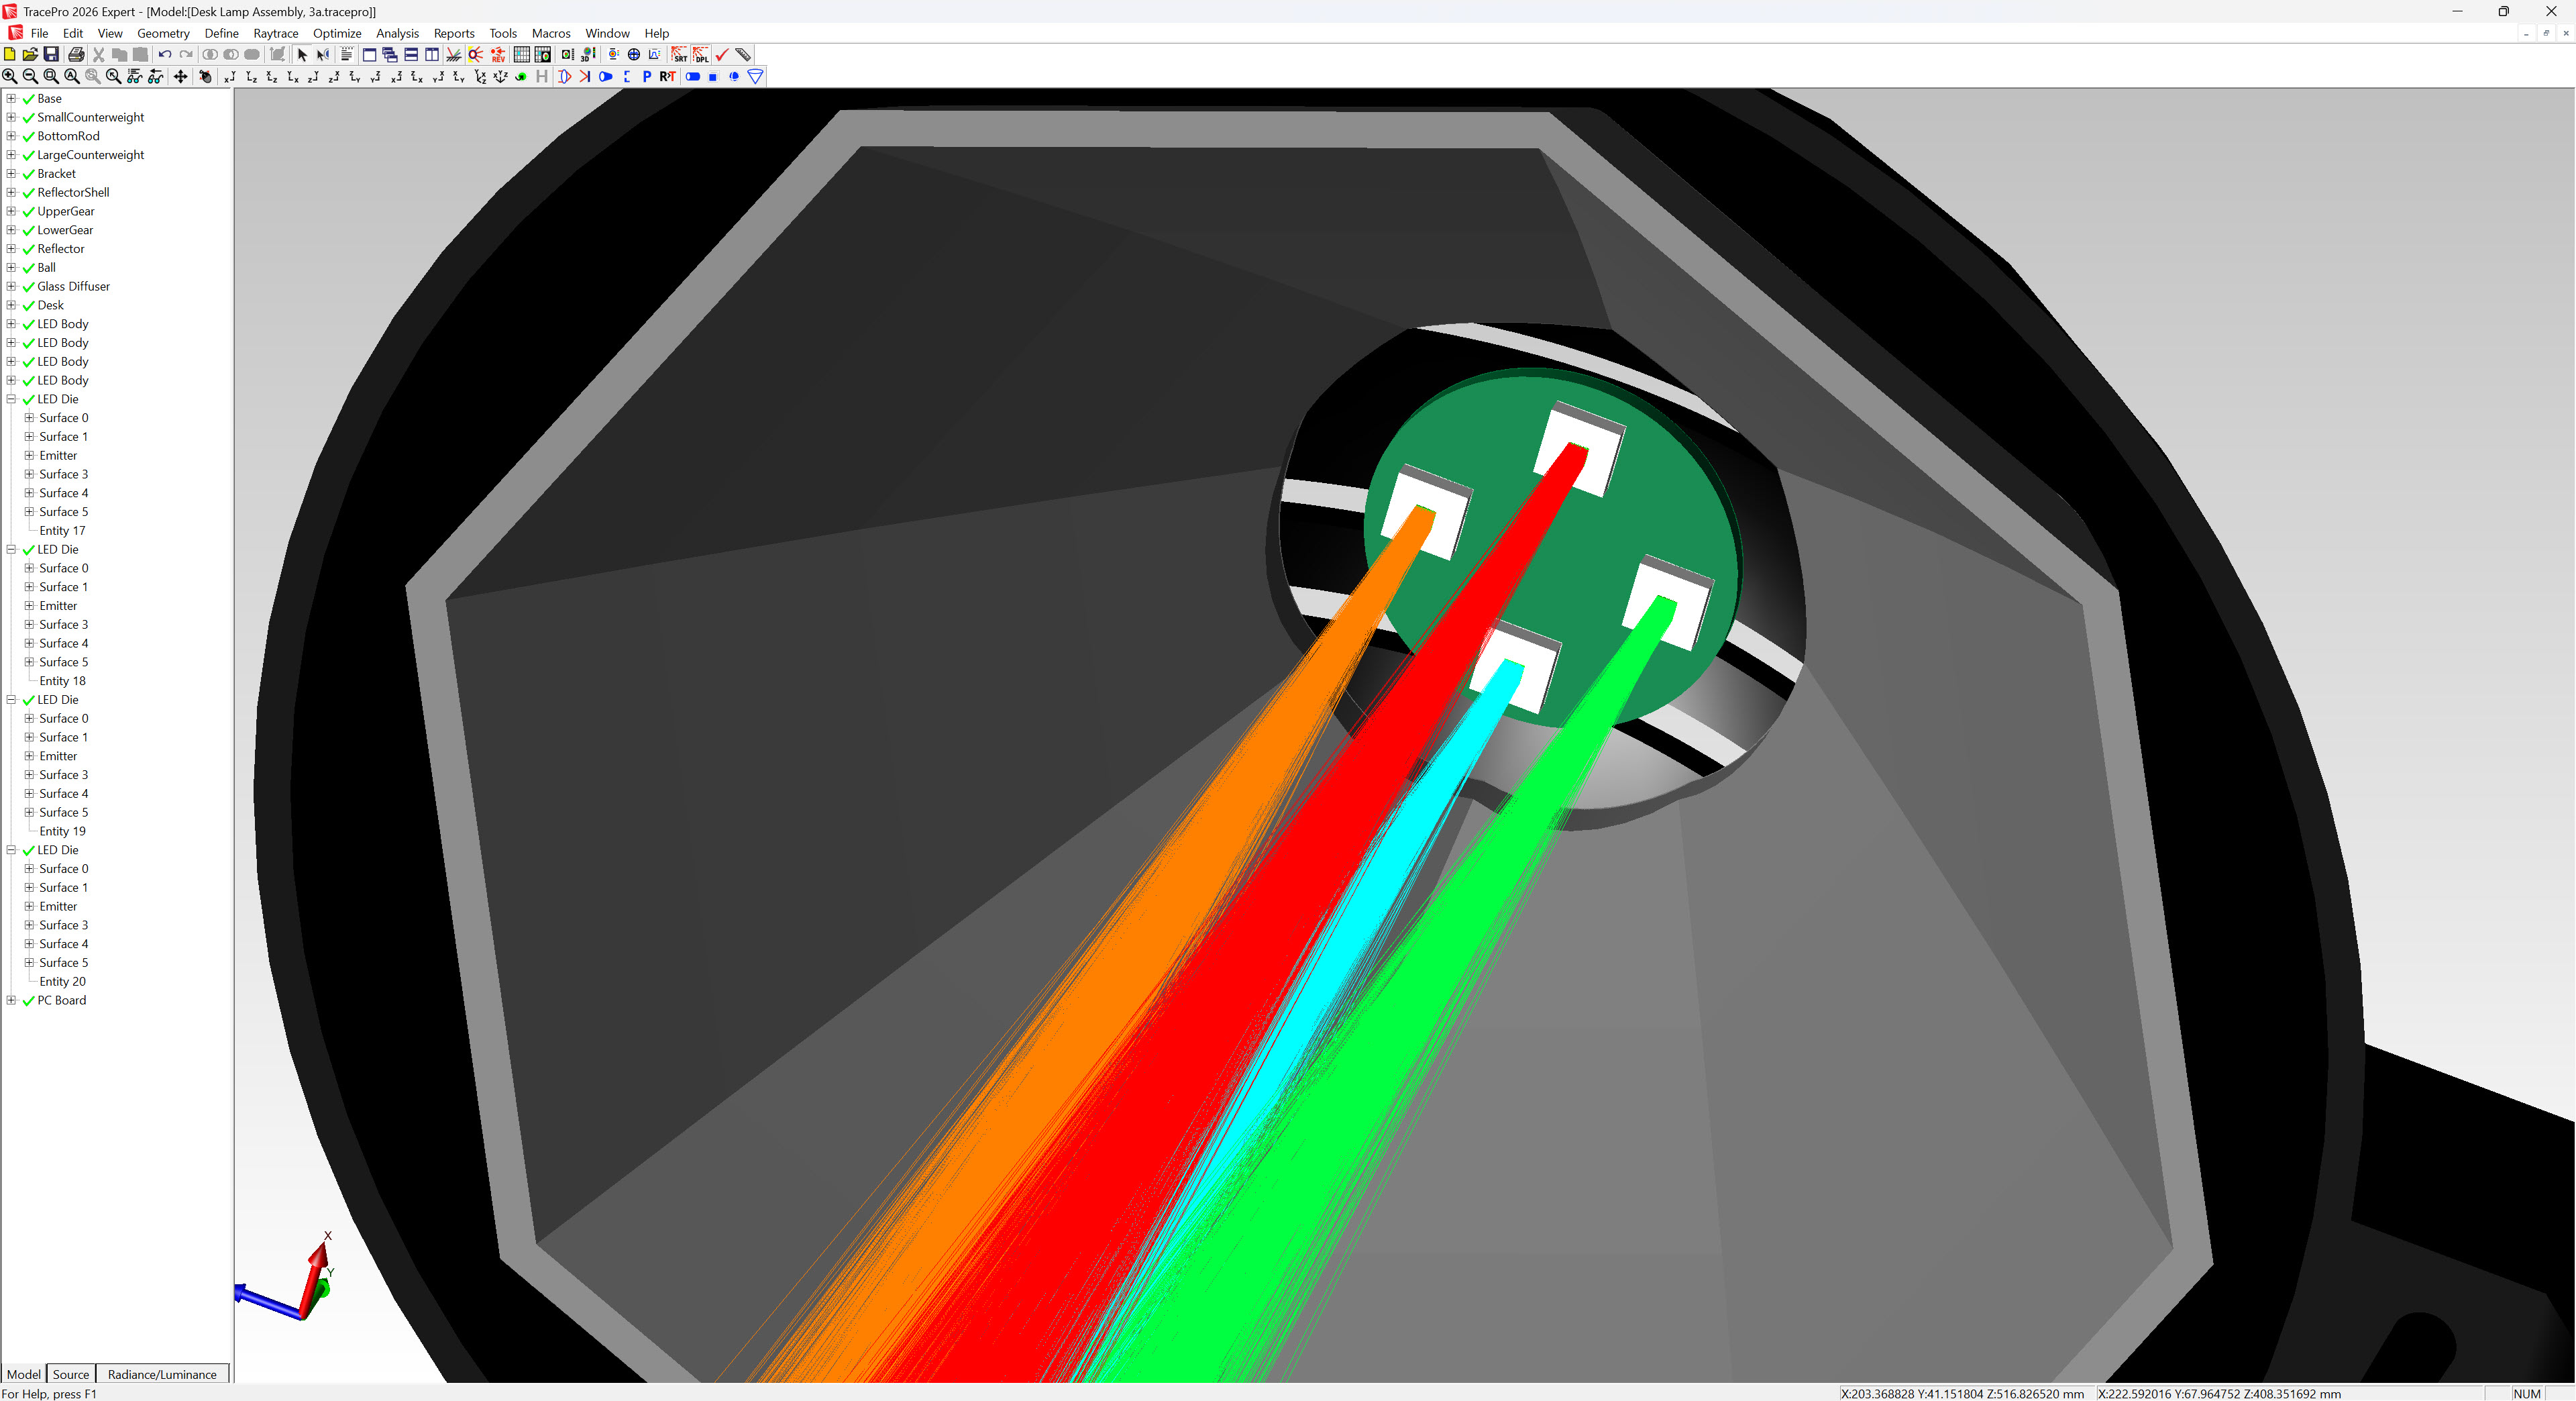
Task: Click the blue P toolbar icon
Action: (x=647, y=76)
